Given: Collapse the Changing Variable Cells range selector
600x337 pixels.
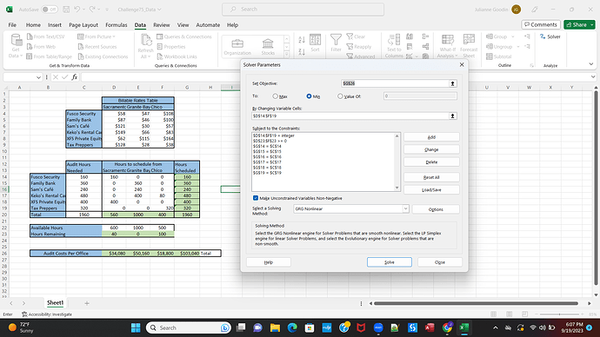Looking at the screenshot, I should click(x=452, y=116).
